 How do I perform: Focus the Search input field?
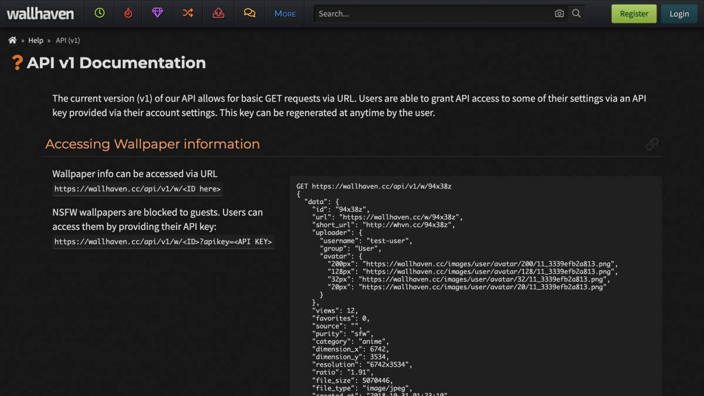[434, 13]
